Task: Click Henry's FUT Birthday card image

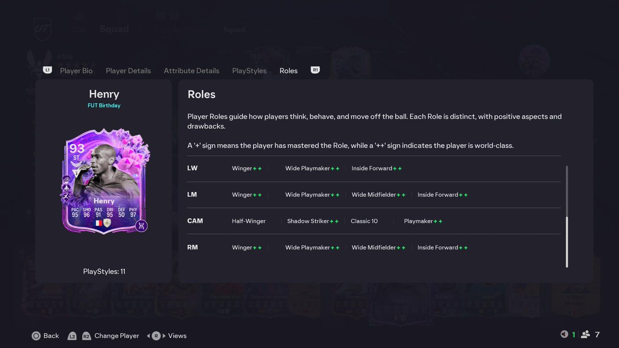Action: [x=105, y=182]
